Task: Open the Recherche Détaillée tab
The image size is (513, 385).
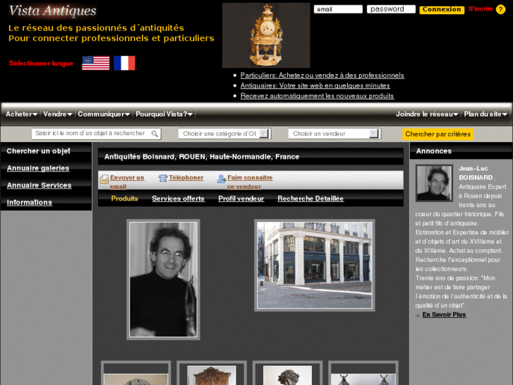Action: pos(310,199)
